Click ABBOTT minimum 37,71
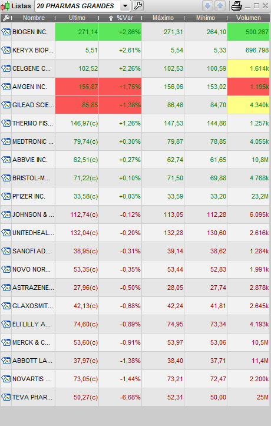Screen dimensions: 271x426 (218, 361)
